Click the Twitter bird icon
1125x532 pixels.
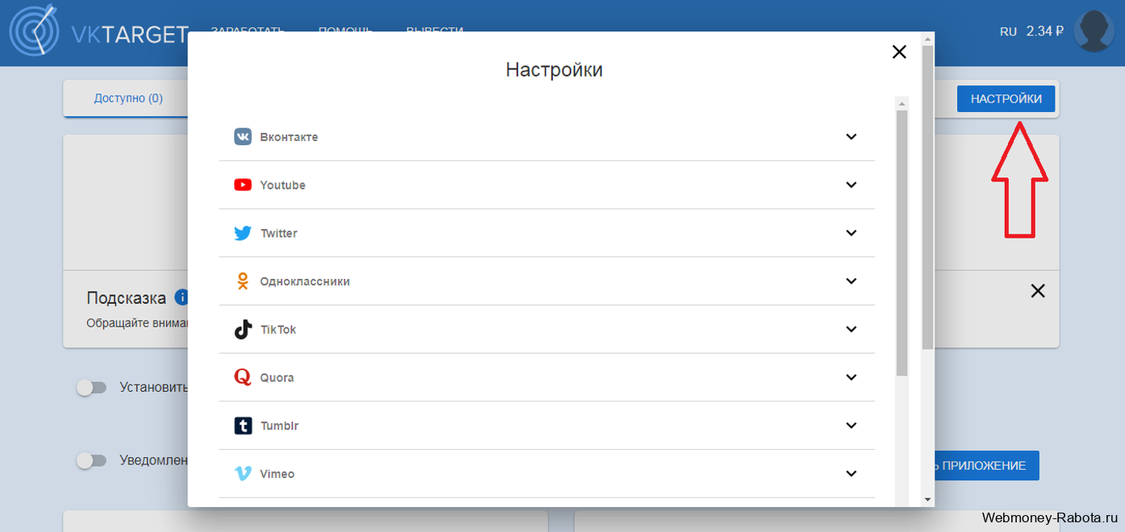click(243, 233)
